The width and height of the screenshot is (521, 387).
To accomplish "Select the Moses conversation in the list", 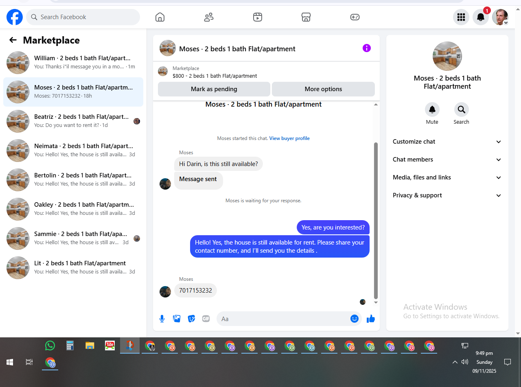I will point(73,92).
